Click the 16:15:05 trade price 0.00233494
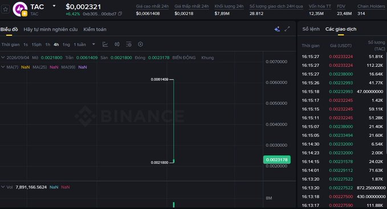387x209 pixels. (x=341, y=135)
